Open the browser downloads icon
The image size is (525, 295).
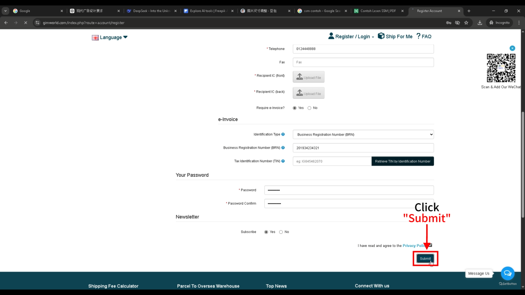point(480,23)
